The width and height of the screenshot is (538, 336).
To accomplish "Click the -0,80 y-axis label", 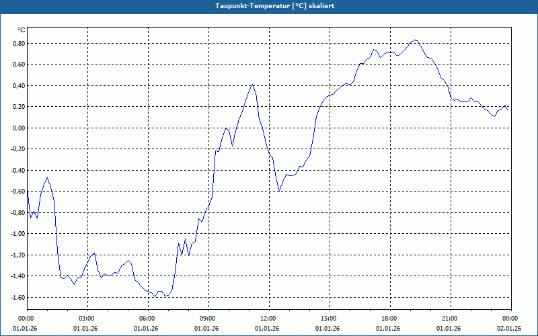I will [17, 213].
